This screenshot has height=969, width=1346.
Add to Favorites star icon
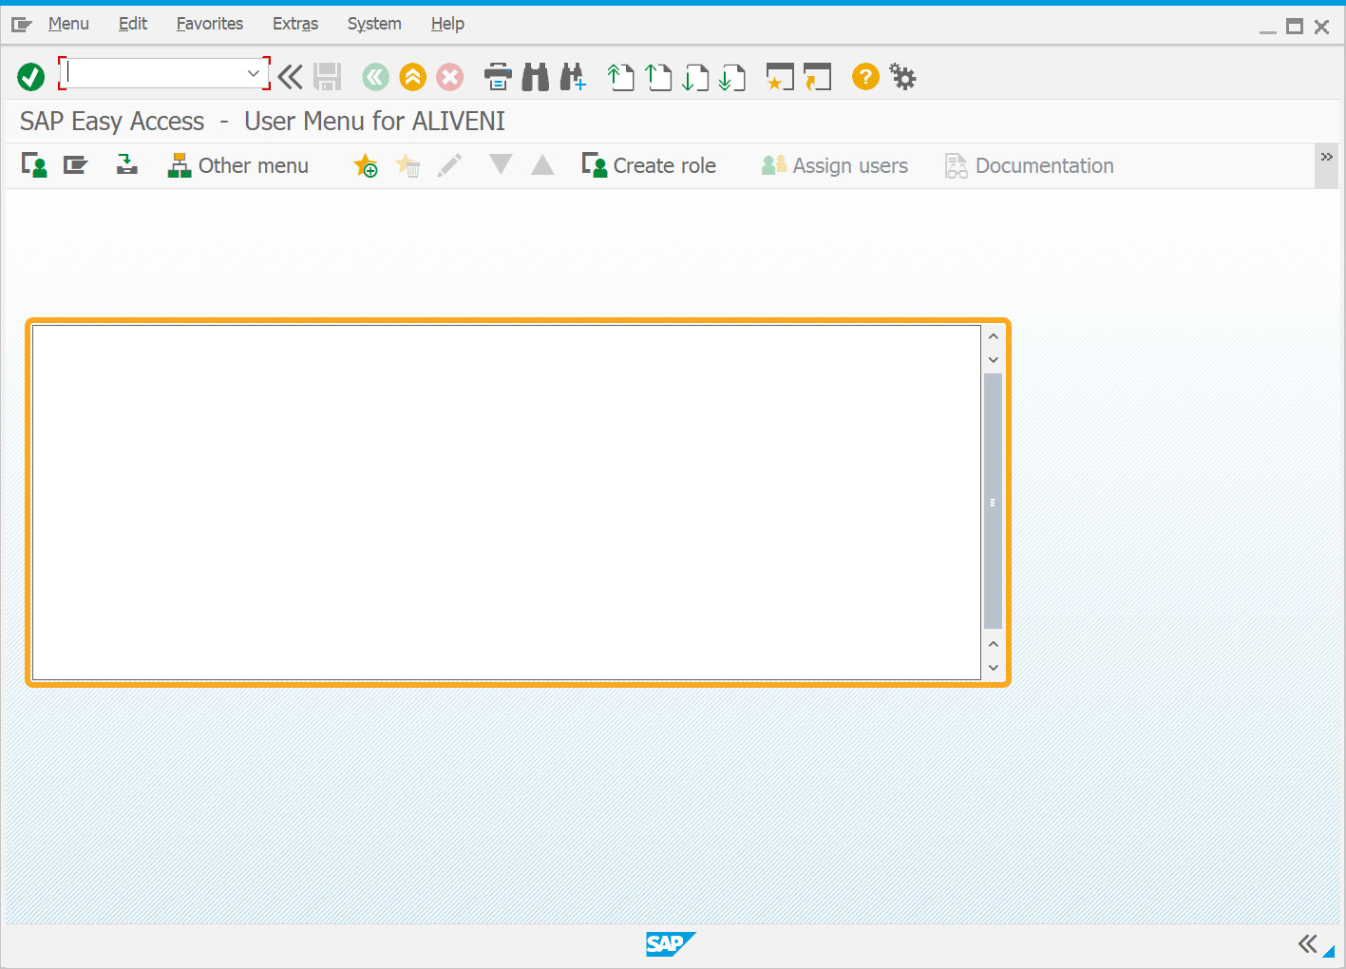(366, 165)
